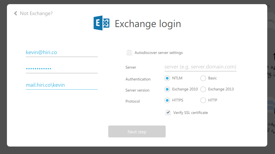Enable Autodiscover server settings checkbox

(129, 53)
